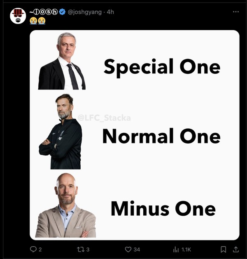Click the "Minus One" text in the image
This screenshot has height=259, width=247.
[163, 208]
